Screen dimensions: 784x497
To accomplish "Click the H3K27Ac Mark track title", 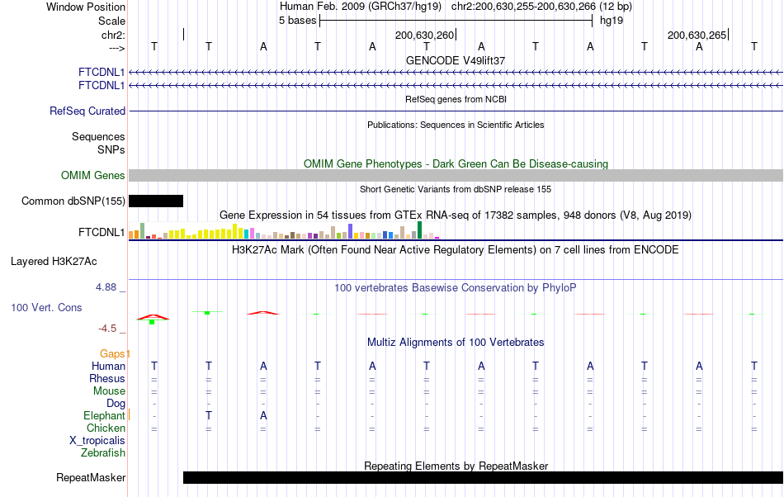I will coord(456,249).
